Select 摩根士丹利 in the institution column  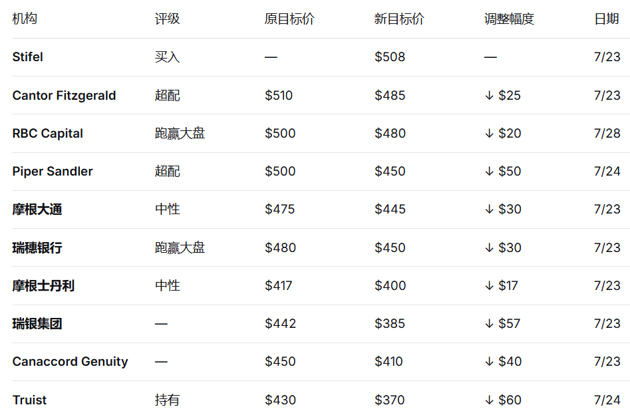(43, 285)
